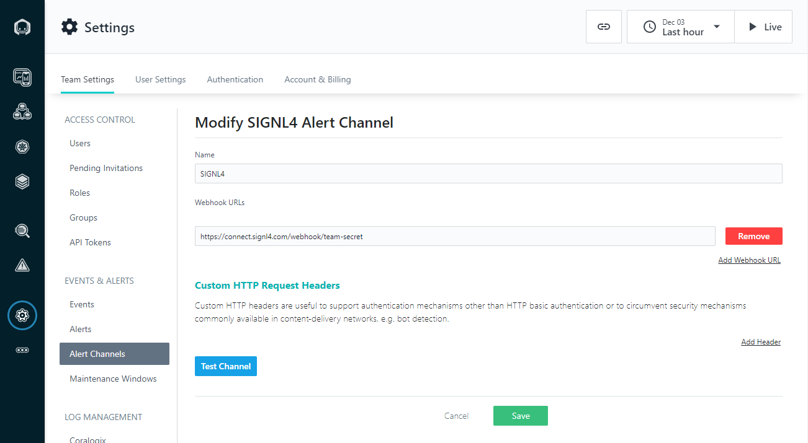Viewport: 808px width, 443px height.
Task: Open the events warning triangle icon
Action: (22, 266)
